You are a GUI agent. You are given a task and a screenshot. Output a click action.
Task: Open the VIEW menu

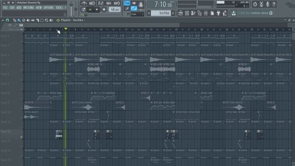tap(39, 8)
